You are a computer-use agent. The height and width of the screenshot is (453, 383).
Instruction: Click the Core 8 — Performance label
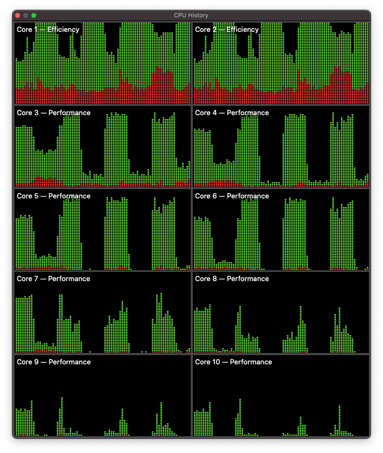232,278
